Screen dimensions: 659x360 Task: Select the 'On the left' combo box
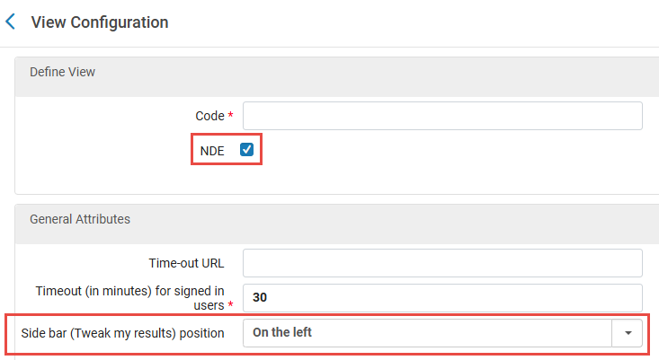coord(427,333)
